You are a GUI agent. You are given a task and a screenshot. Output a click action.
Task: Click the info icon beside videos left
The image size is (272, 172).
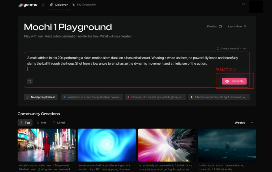click(218, 49)
